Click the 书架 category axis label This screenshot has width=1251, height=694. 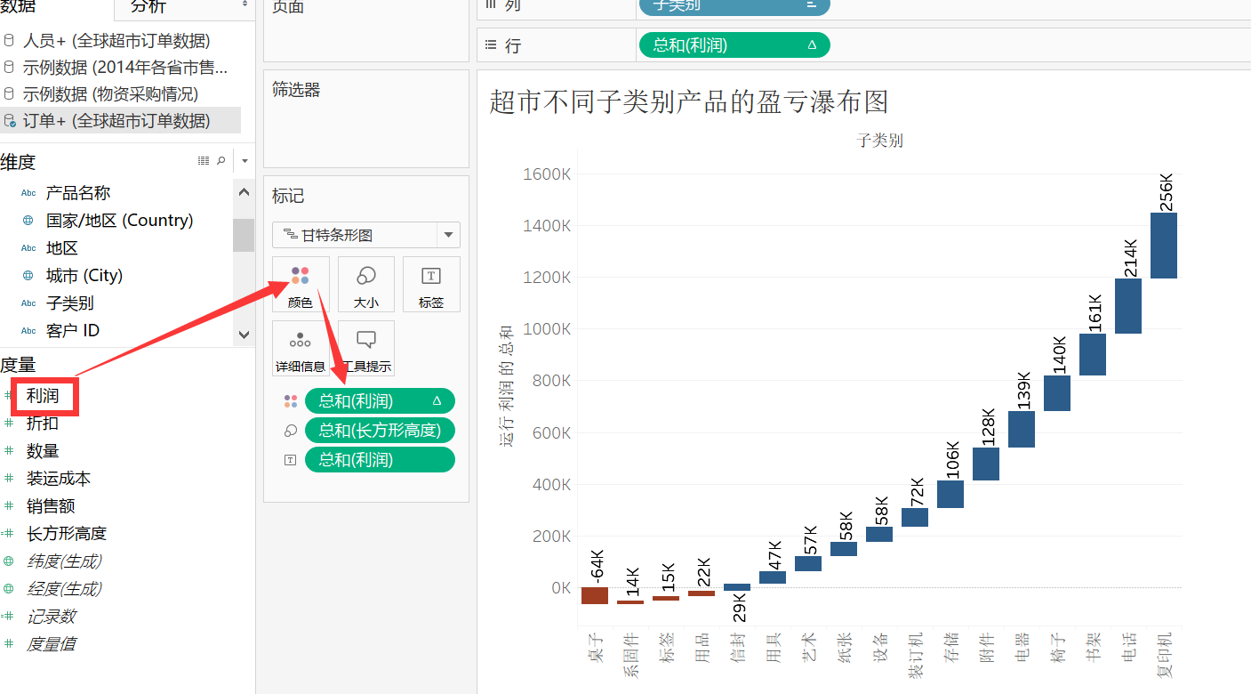1093,646
